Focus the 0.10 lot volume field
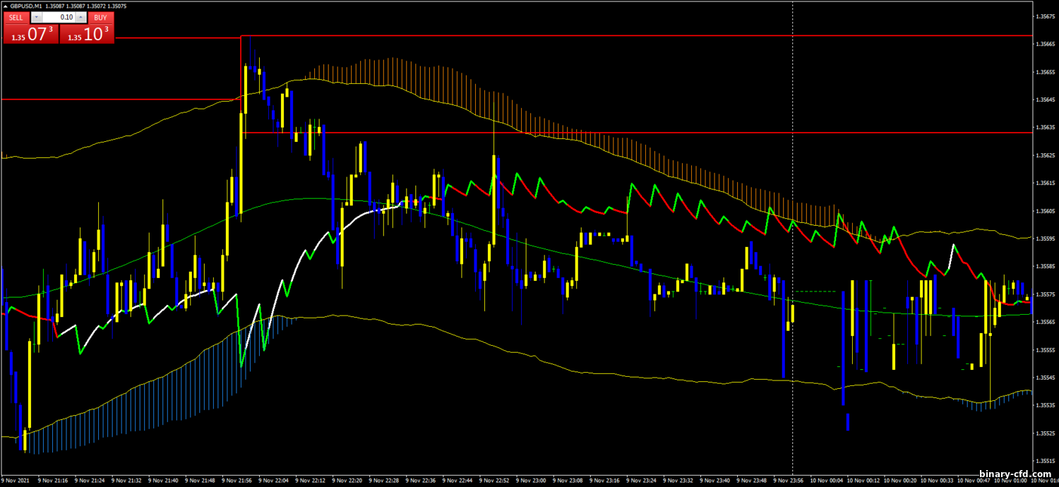The image size is (1059, 487). pyautogui.click(x=59, y=17)
